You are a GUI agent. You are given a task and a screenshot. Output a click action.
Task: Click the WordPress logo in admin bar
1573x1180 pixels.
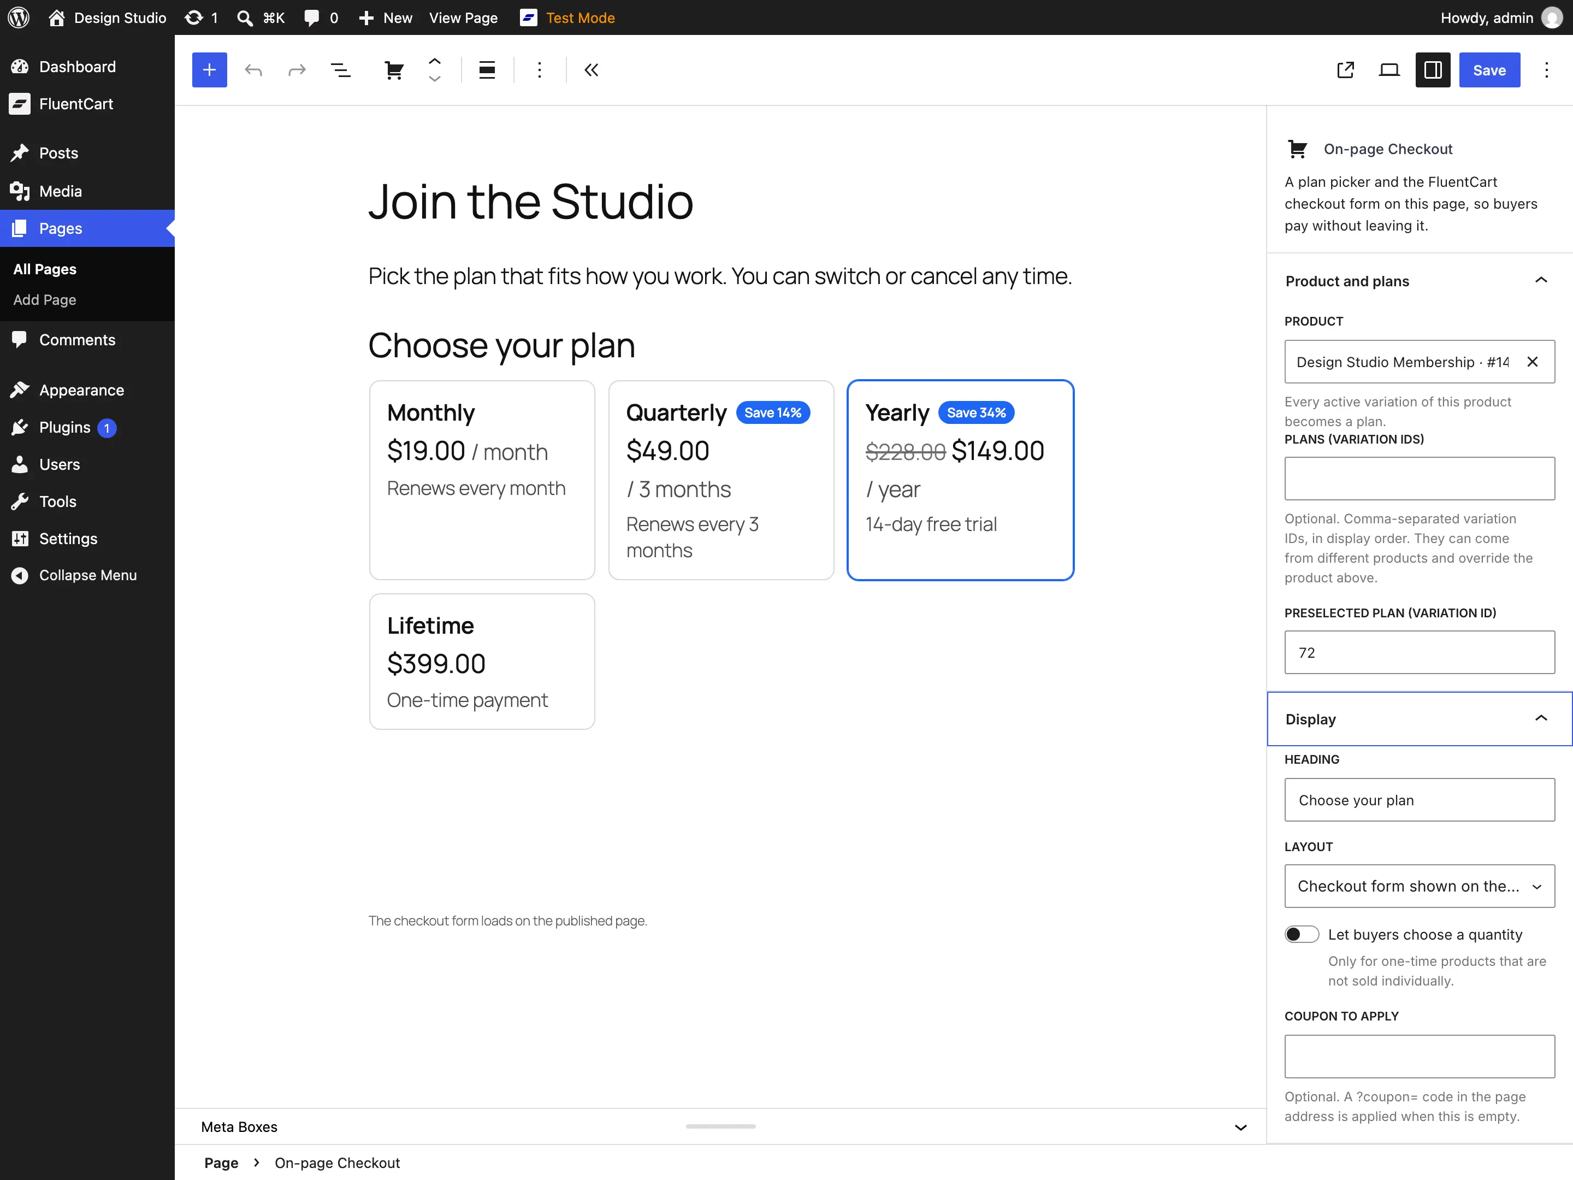(19, 17)
